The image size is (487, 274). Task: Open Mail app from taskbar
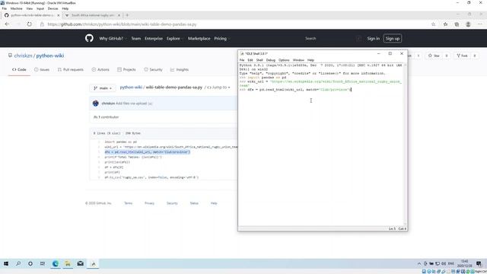click(x=80, y=263)
